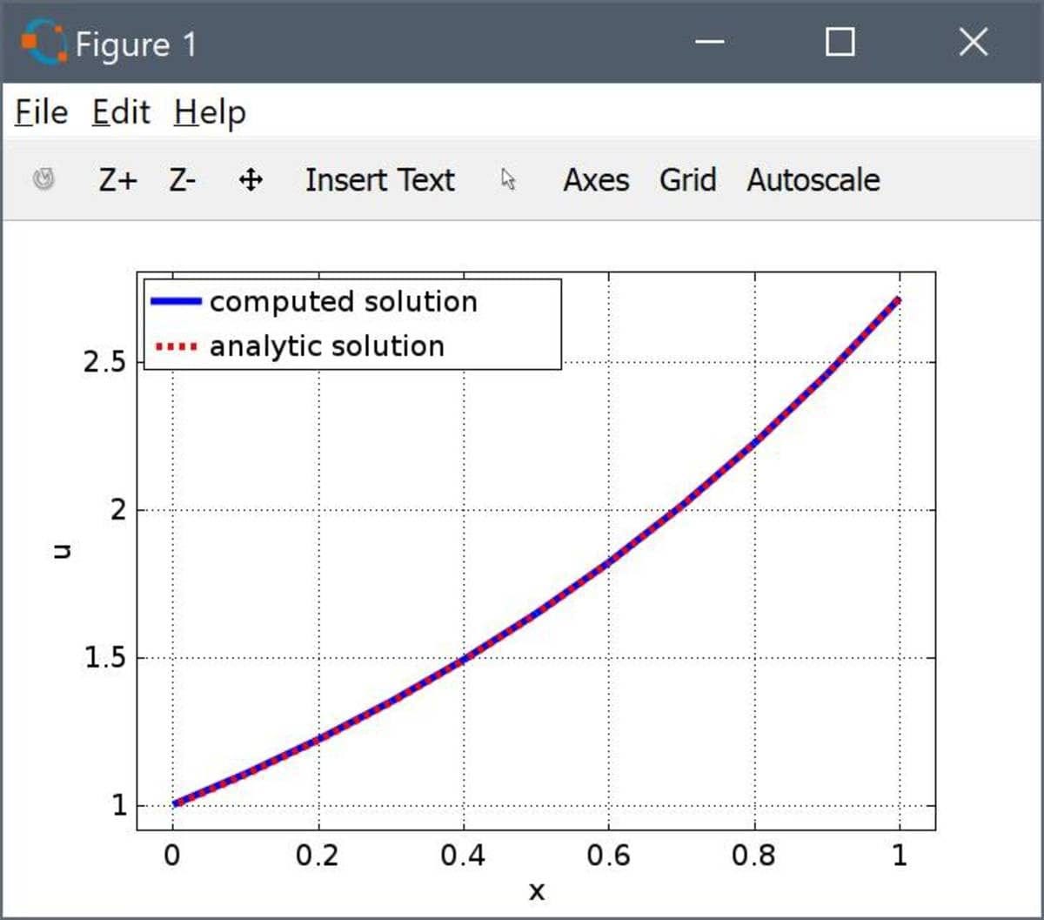Maximize the Figure 1 window
1044x920 pixels.
tap(838, 40)
